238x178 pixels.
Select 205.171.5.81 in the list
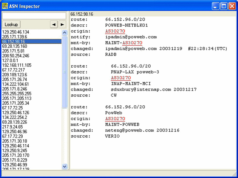point(32,51)
